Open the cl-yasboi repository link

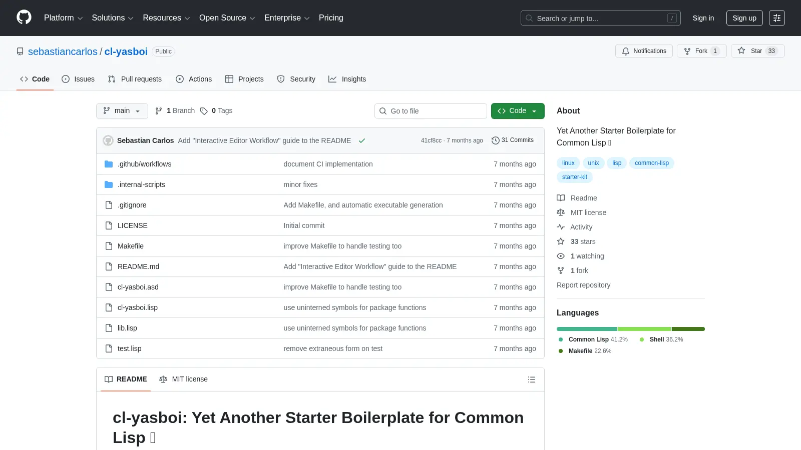coord(126,51)
